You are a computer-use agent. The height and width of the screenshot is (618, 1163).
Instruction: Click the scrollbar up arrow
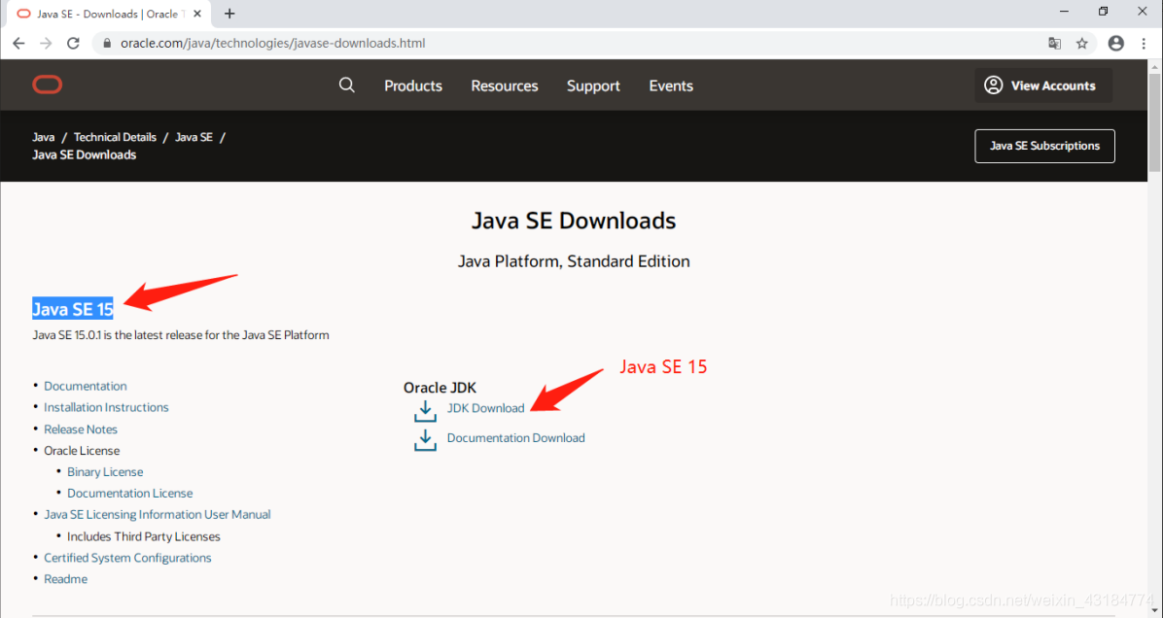point(1155,67)
